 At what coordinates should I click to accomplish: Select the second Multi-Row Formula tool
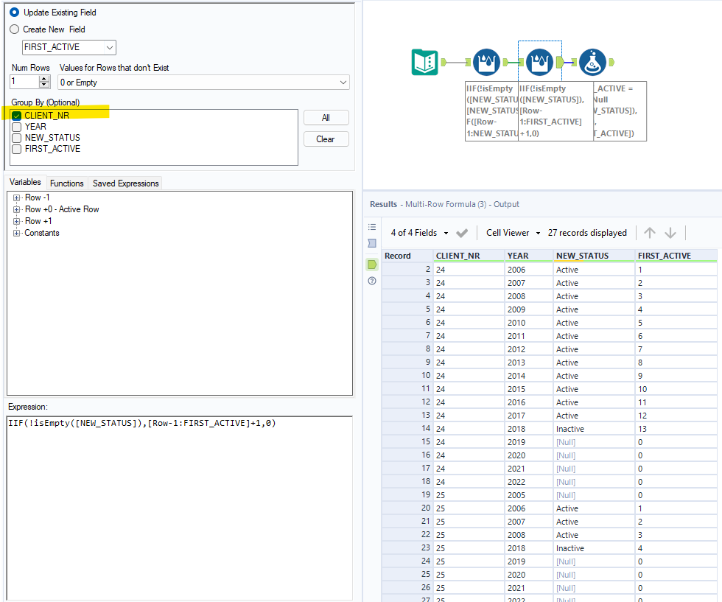(539, 62)
